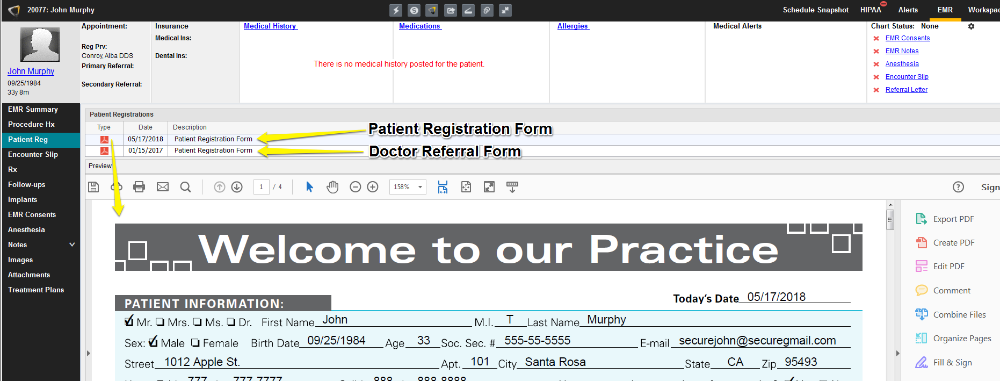The image size is (1000, 381).
Task: Click the PDF page number field
Action: click(x=261, y=187)
